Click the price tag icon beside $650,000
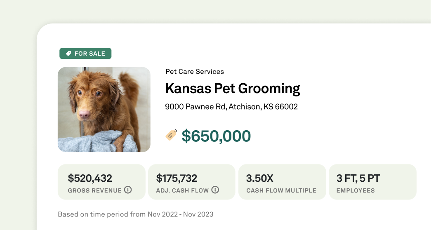Viewport: 431px width, 230px height. click(171, 135)
